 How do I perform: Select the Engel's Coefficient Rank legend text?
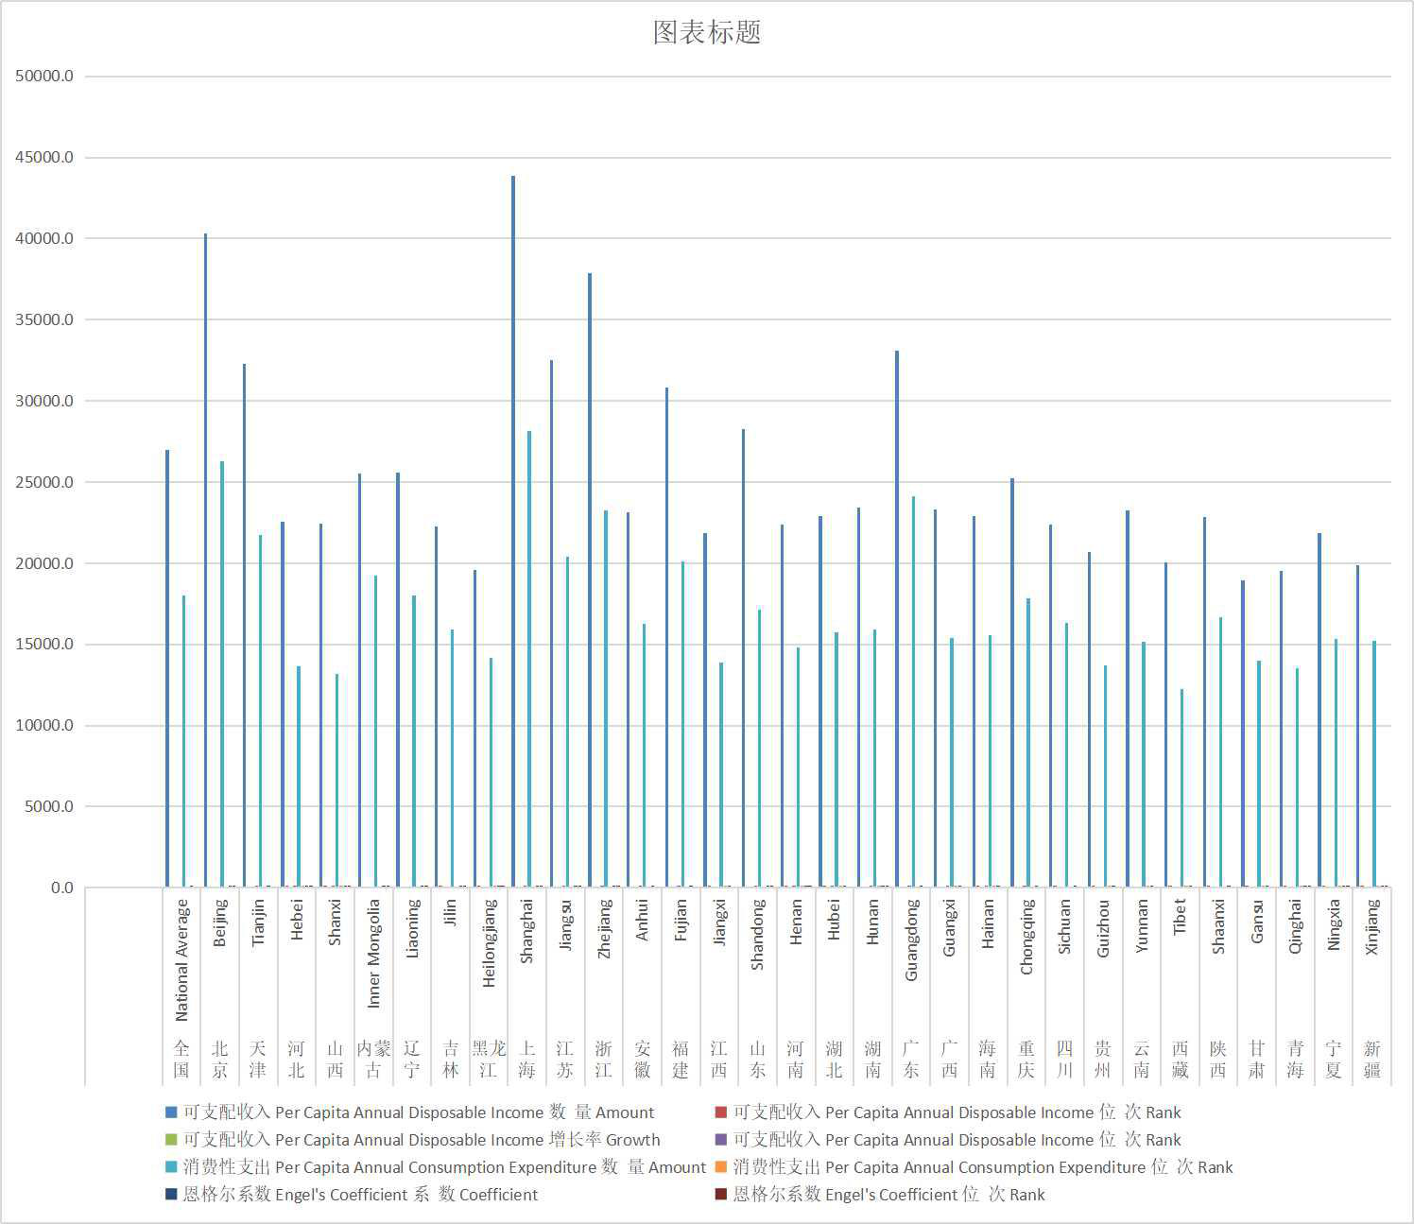pos(889,1195)
